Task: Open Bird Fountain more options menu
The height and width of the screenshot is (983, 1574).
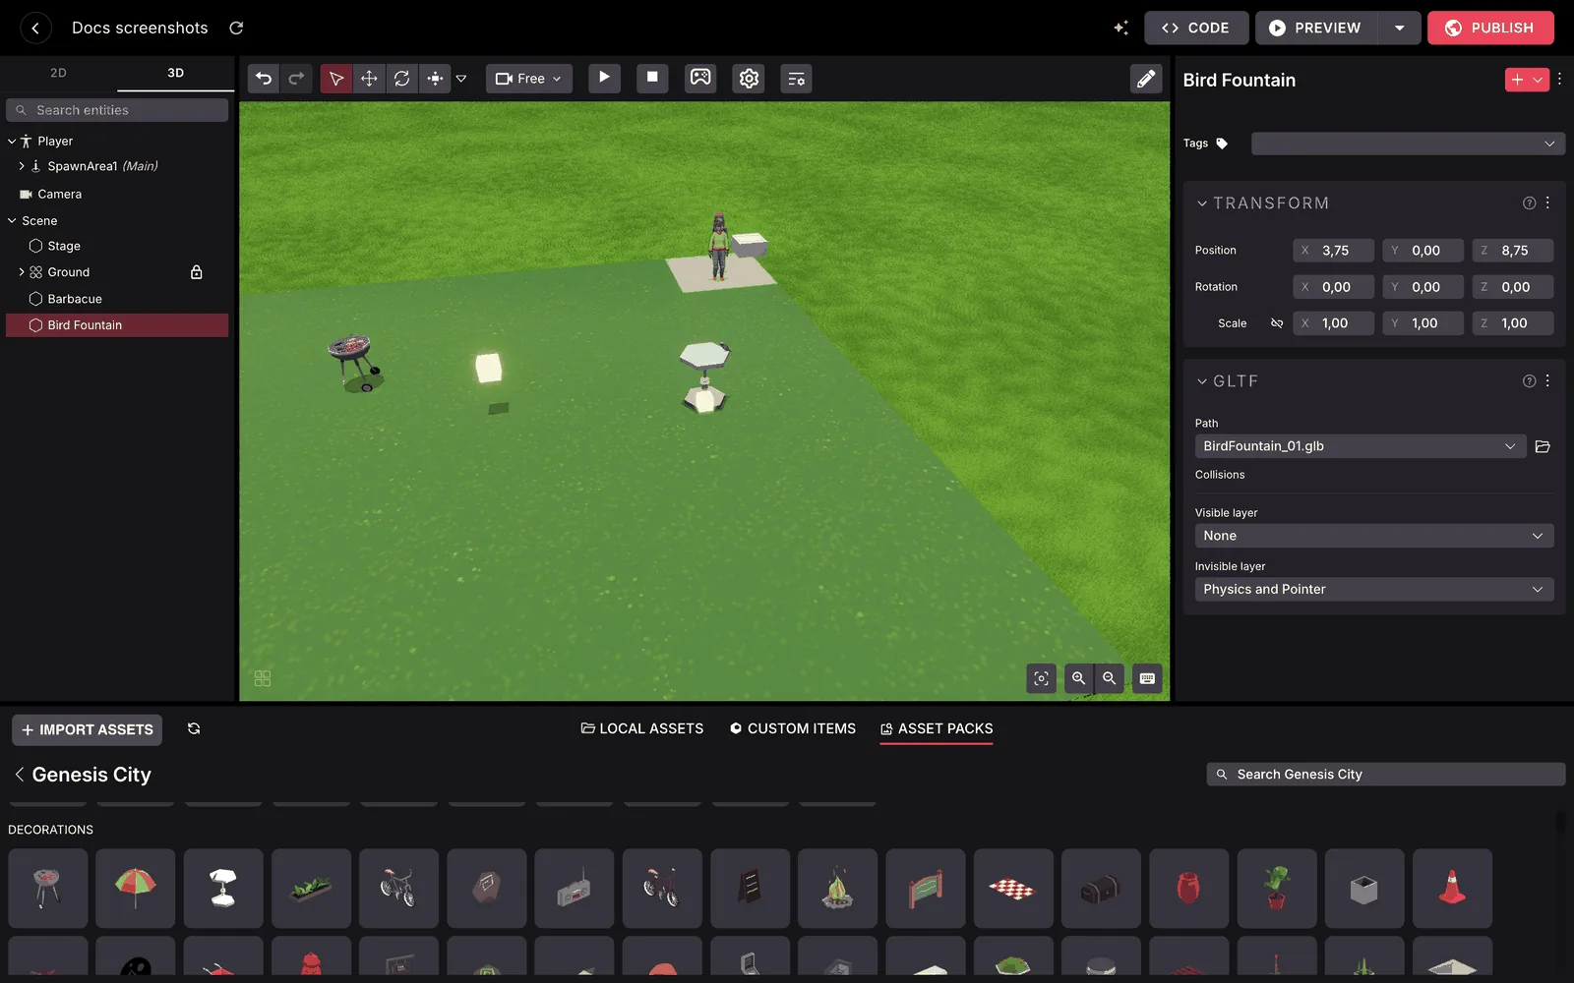Action: coord(1559,80)
